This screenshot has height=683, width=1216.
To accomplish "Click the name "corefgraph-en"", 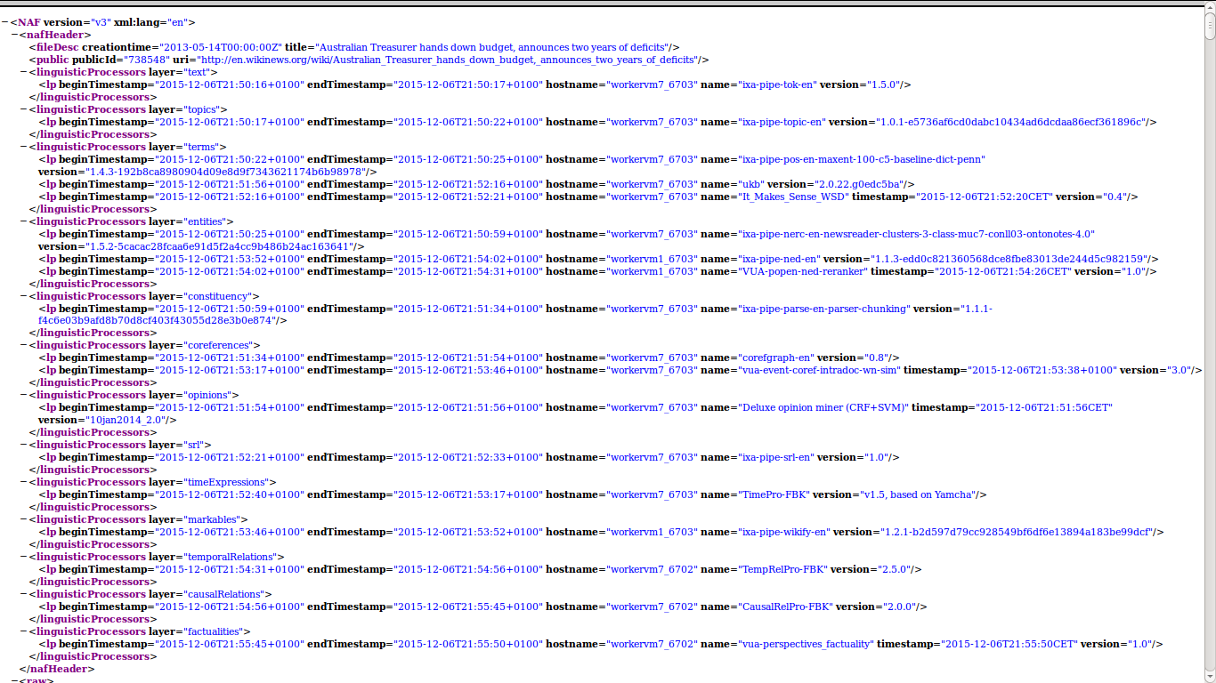I will (775, 358).
